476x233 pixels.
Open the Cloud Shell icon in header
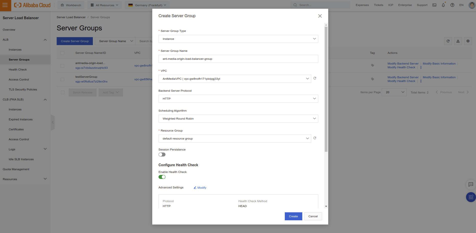tap(434, 5)
